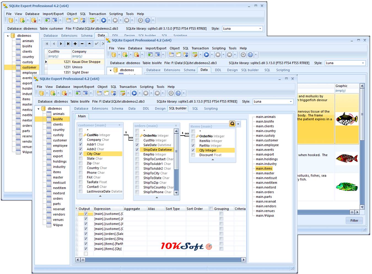Check the State Char field checkbox
Screen dimensions: 372x274
(x=80, y=158)
